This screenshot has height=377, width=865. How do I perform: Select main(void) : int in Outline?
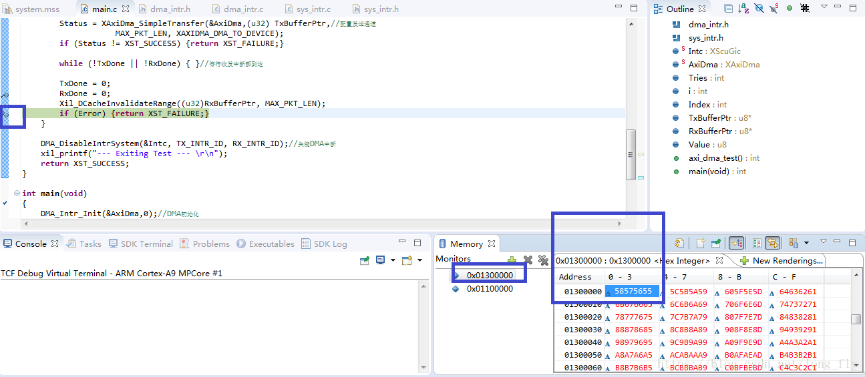pos(717,171)
